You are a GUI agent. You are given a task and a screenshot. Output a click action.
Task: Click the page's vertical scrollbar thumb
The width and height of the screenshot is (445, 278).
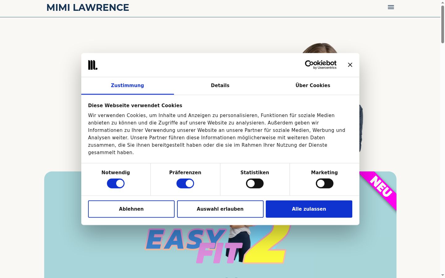tap(443, 24)
